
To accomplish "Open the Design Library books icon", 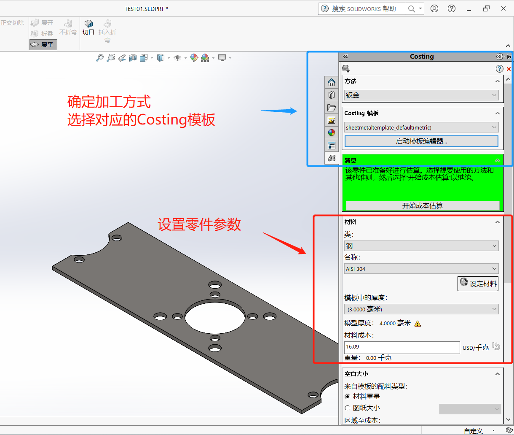I will [x=332, y=95].
